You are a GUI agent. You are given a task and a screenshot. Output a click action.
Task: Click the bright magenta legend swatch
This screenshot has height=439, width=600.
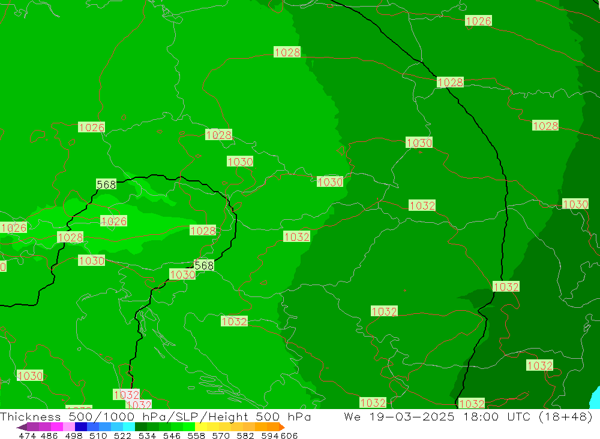(x=57, y=427)
